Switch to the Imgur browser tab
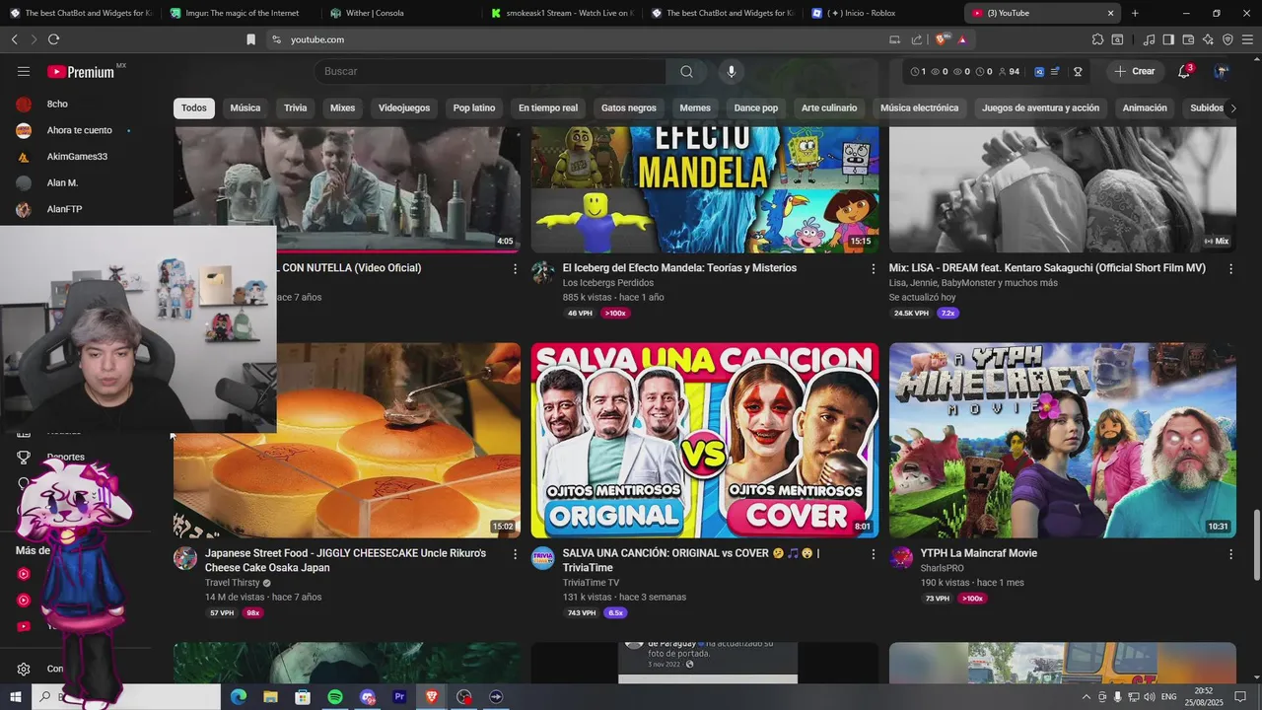Image resolution: width=1262 pixels, height=710 pixels. [240, 13]
